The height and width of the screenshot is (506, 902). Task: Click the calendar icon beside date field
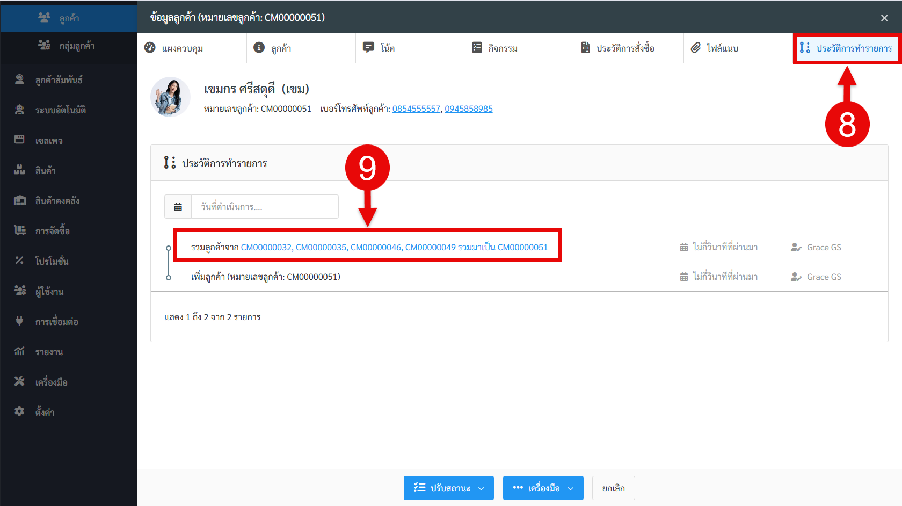tap(178, 207)
